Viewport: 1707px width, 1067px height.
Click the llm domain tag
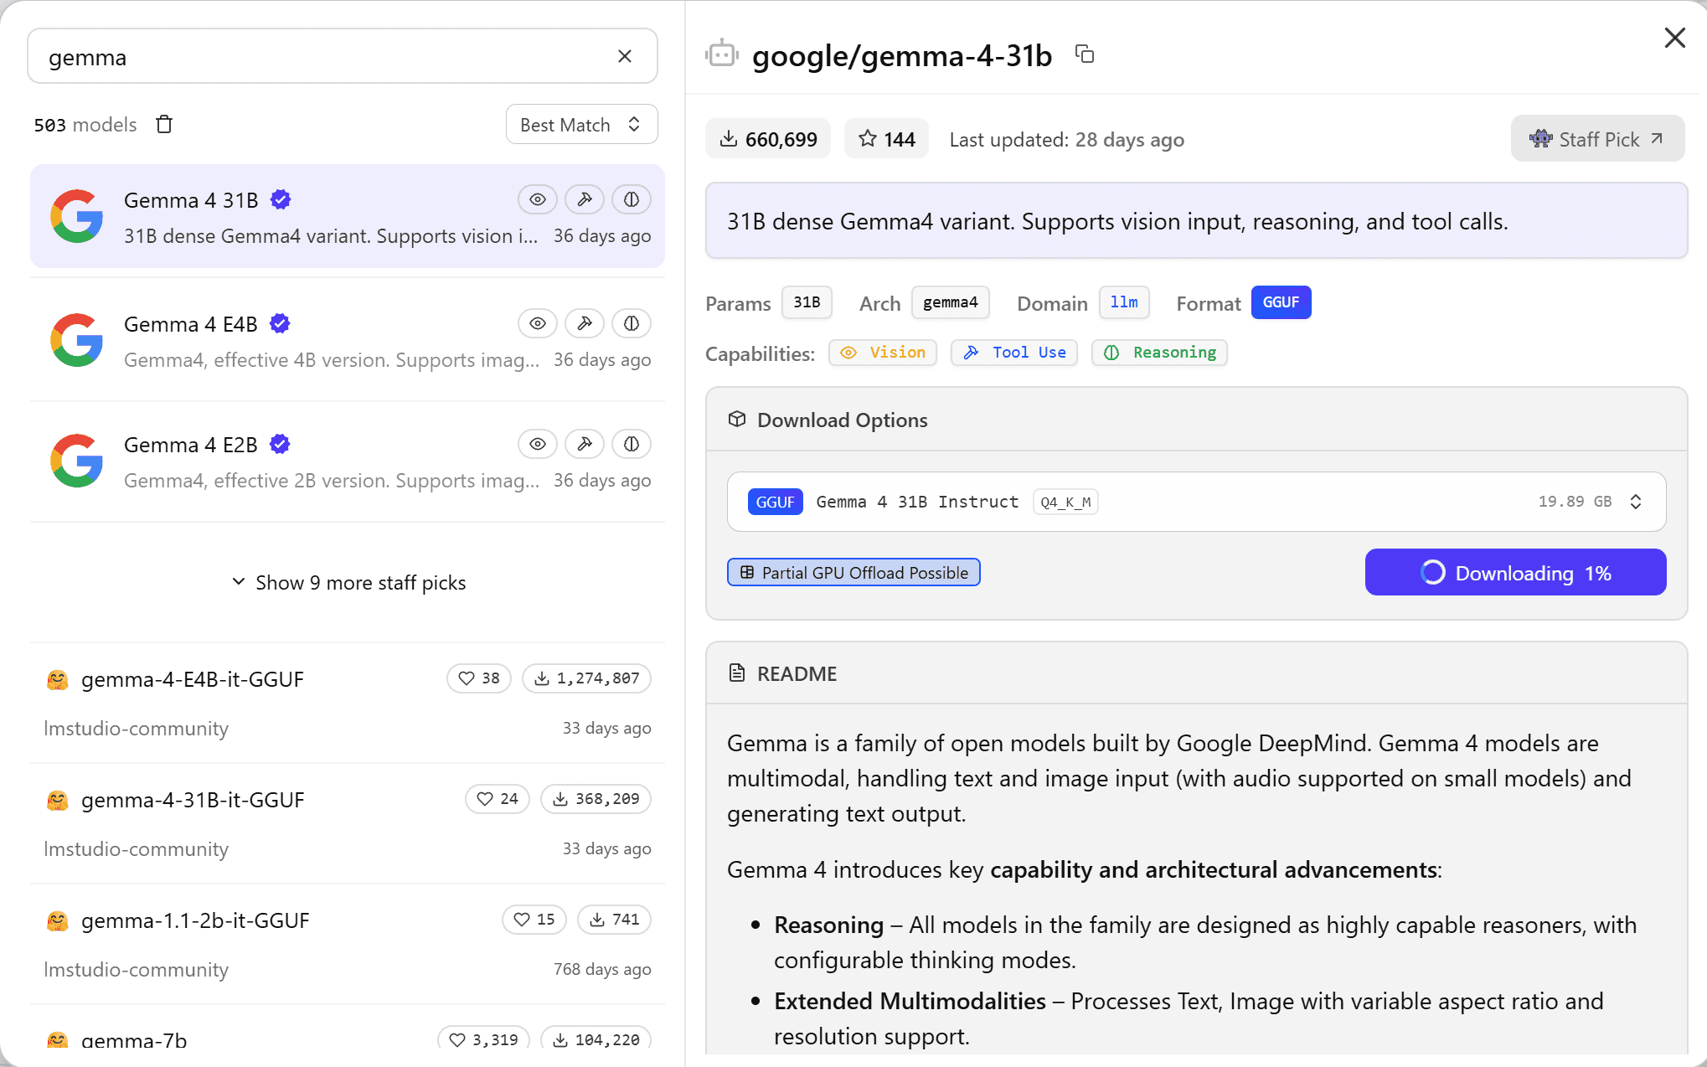[1124, 302]
